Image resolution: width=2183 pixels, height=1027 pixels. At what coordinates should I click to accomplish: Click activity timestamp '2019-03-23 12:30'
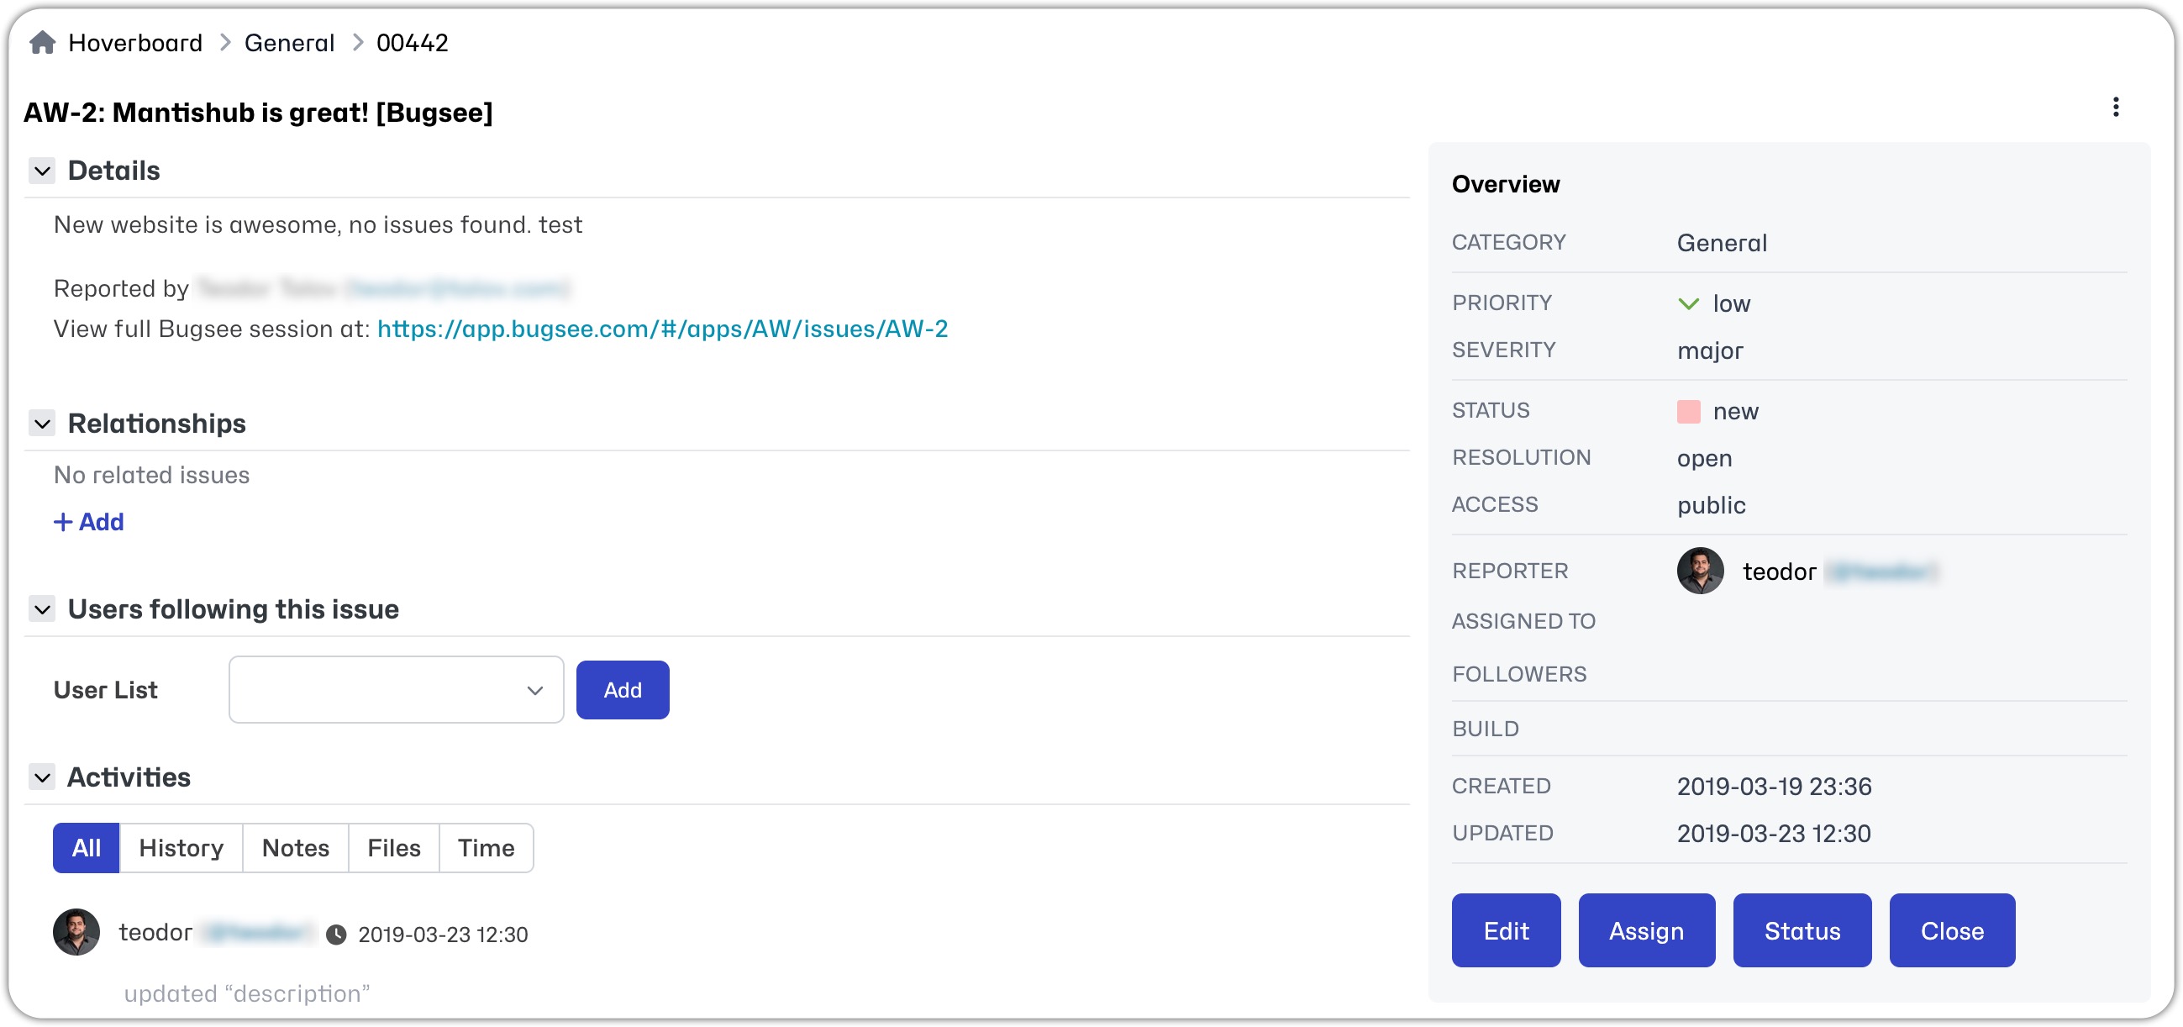[x=443, y=935]
